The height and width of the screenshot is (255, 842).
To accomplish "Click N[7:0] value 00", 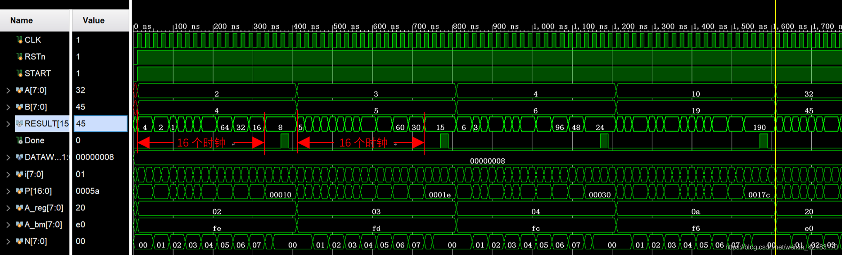I will [x=80, y=241].
